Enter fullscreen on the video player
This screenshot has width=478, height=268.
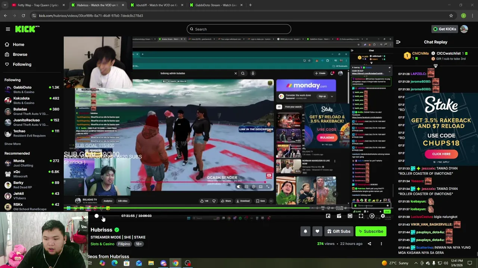coord(361,216)
